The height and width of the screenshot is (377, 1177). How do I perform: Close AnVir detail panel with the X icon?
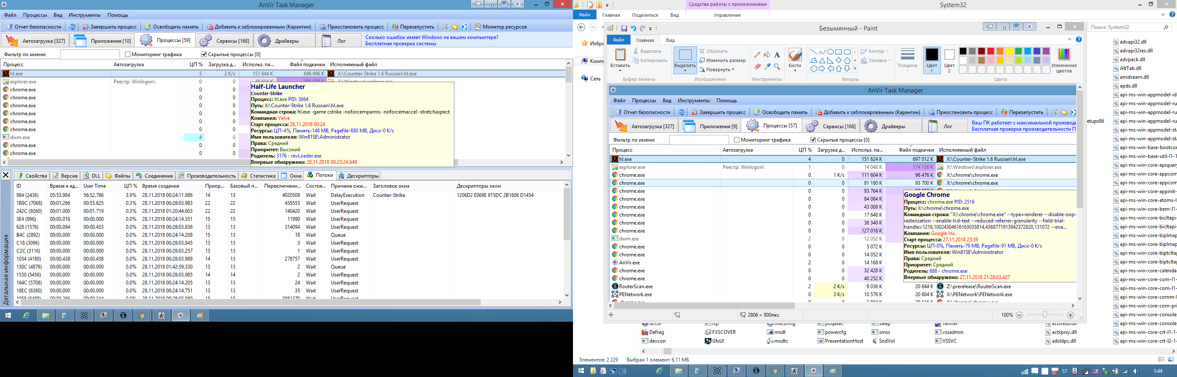point(5,175)
